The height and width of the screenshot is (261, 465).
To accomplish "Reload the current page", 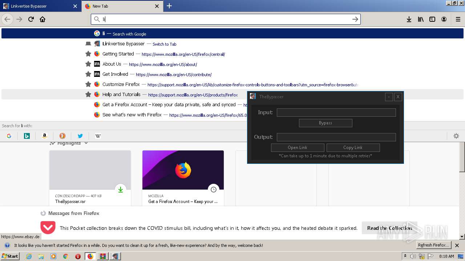I will (31, 19).
